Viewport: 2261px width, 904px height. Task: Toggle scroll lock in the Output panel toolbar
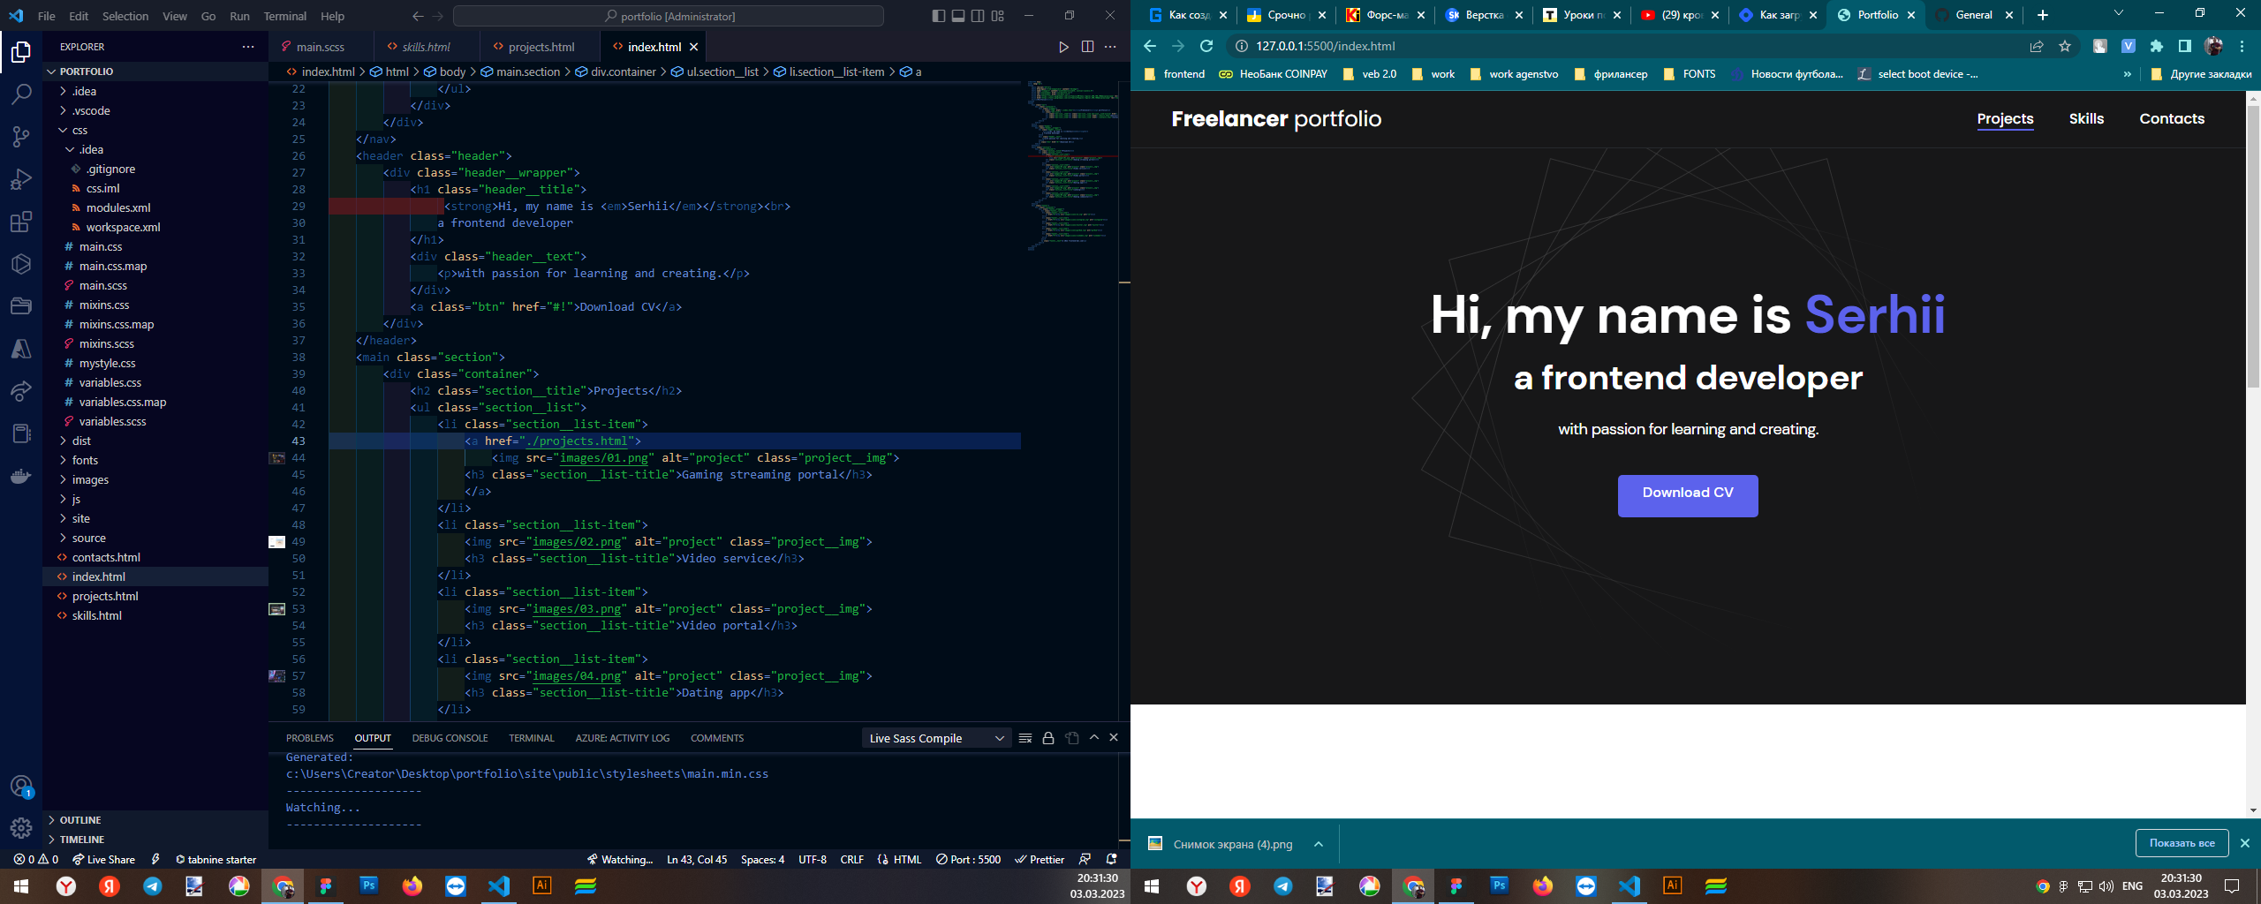coord(1048,737)
